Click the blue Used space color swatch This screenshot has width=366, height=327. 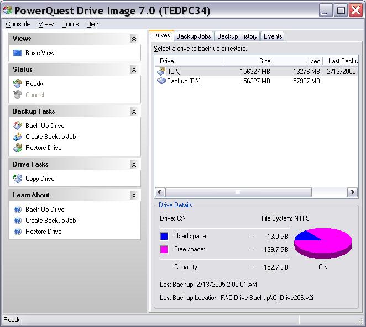(x=164, y=236)
